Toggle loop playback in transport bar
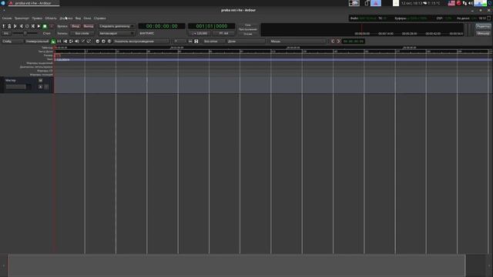The height and width of the screenshot is (277, 493). pyautogui.click(x=27, y=26)
